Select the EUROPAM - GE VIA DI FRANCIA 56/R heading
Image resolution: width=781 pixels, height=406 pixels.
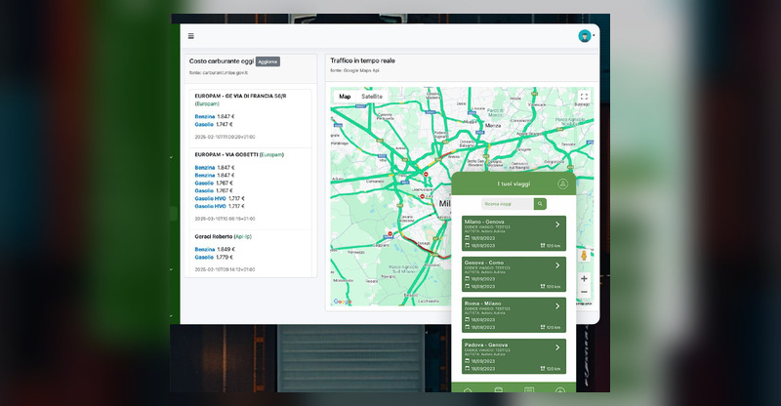[240, 96]
